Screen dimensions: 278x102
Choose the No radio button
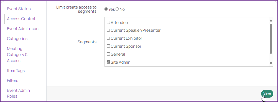117,9
